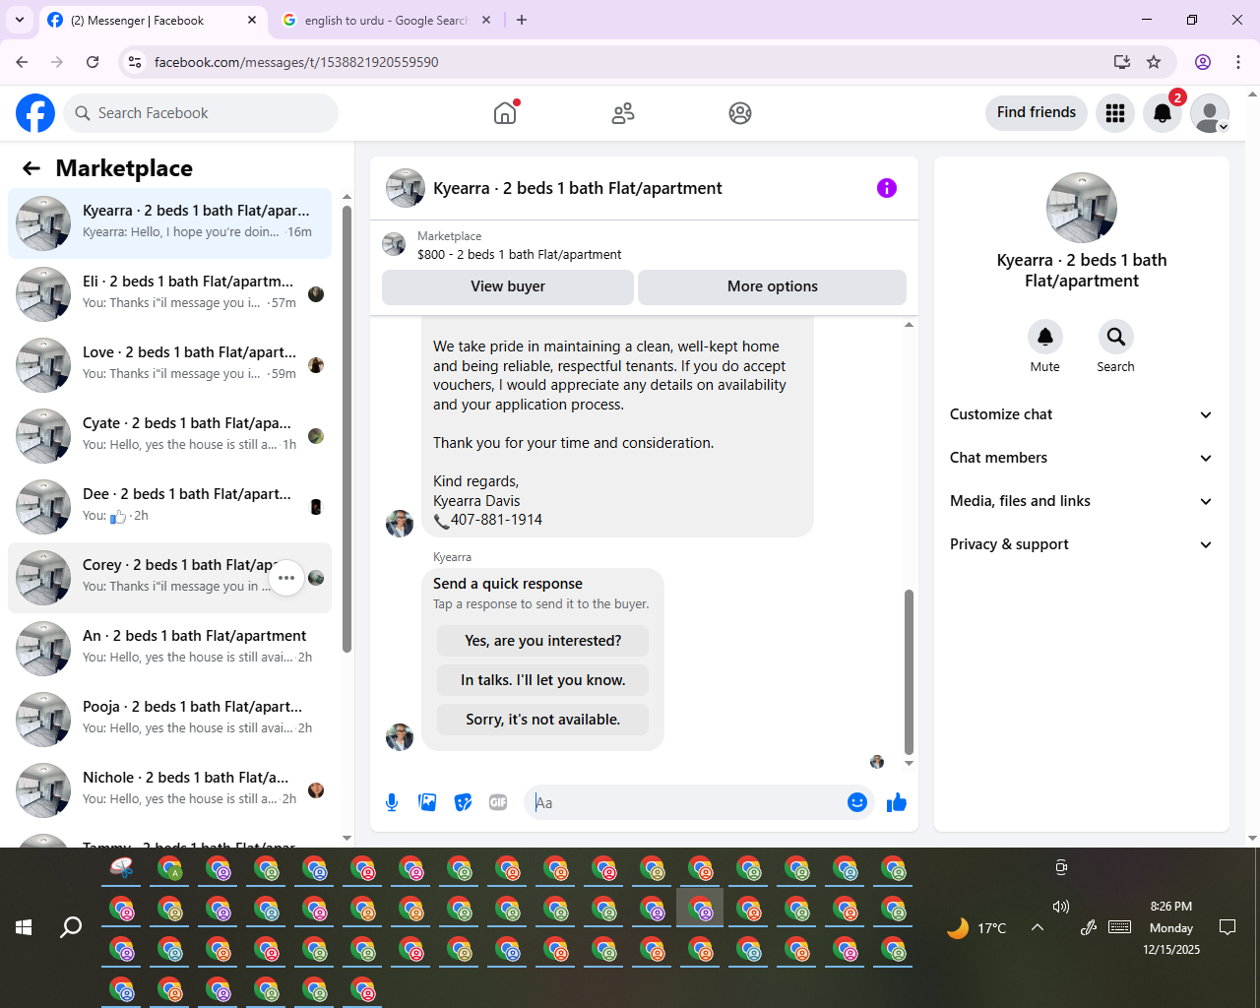1260x1008 pixels.
Task: Expand Privacy & support section
Action: 1081,544
